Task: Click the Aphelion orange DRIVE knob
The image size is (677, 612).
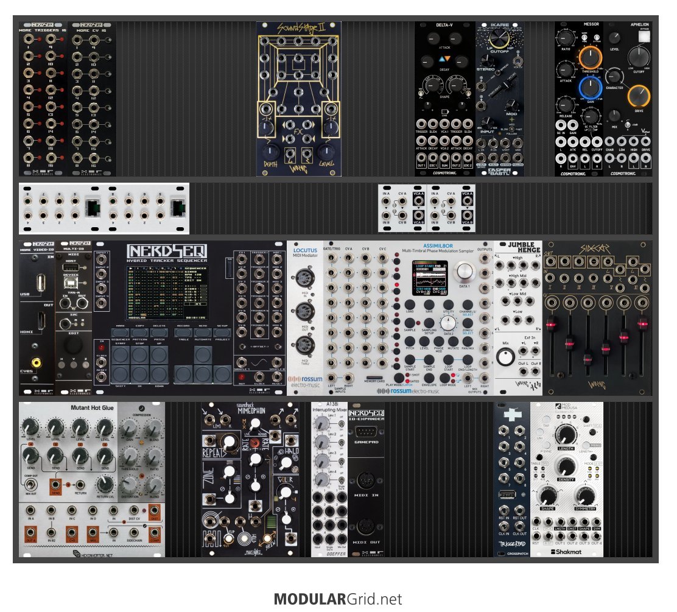Action: (639, 96)
